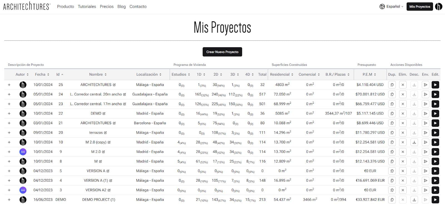Download the M 2.0 (copy) project

[x=414, y=142]
